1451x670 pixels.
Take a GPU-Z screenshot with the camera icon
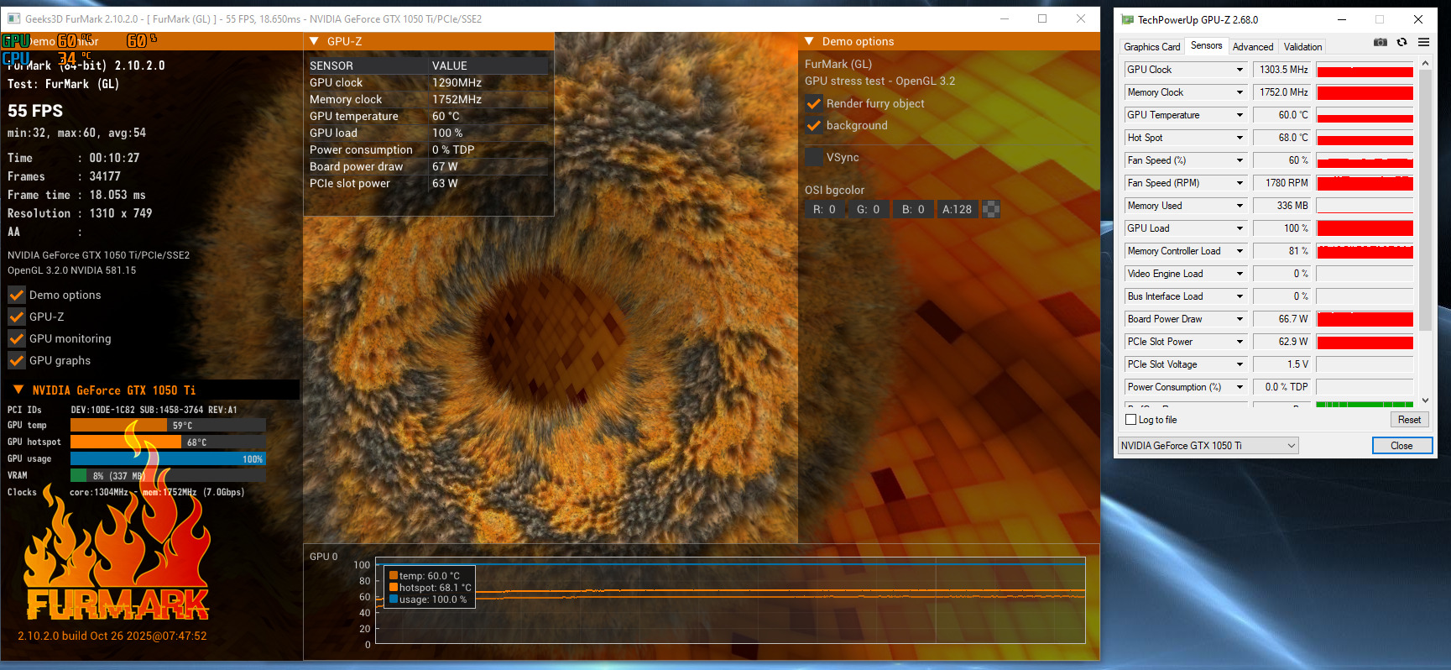pyautogui.click(x=1380, y=42)
